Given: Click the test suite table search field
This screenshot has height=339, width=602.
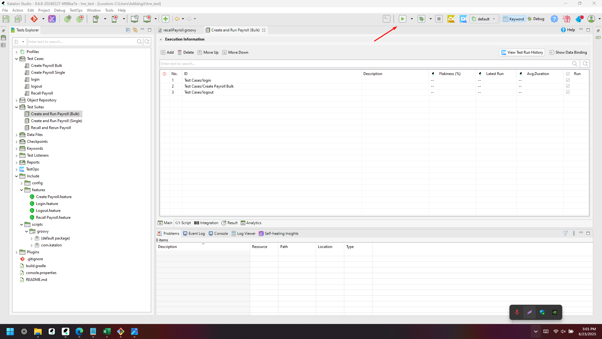Looking at the screenshot, I should tap(365, 64).
